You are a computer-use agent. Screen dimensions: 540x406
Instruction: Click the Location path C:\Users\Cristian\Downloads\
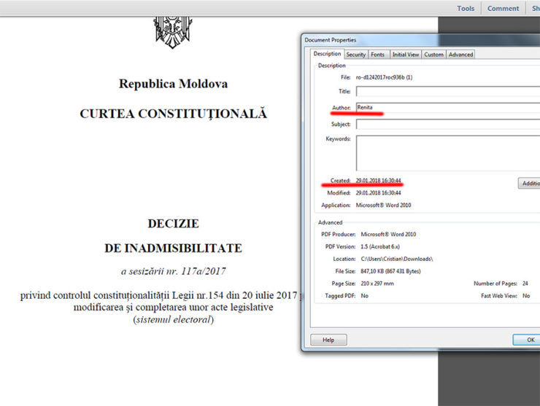pyautogui.click(x=397, y=259)
